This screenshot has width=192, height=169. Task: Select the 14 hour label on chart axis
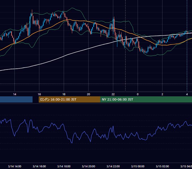click(15, 94)
